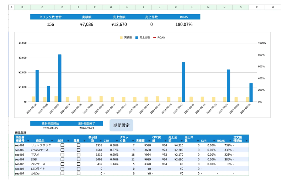
Task: Open filter dropdown for ROAS column
Action: (x=230, y=141)
